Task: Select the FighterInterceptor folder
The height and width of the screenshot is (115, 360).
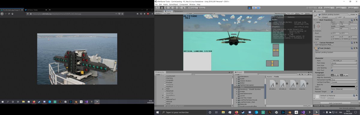Action: coord(247,85)
